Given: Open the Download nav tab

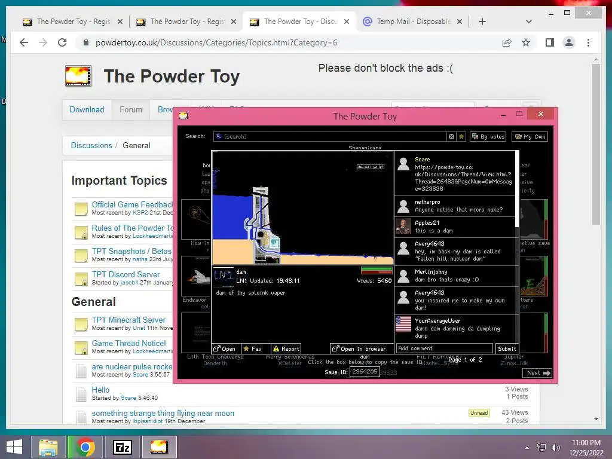Looking at the screenshot, I should pyautogui.click(x=87, y=110).
